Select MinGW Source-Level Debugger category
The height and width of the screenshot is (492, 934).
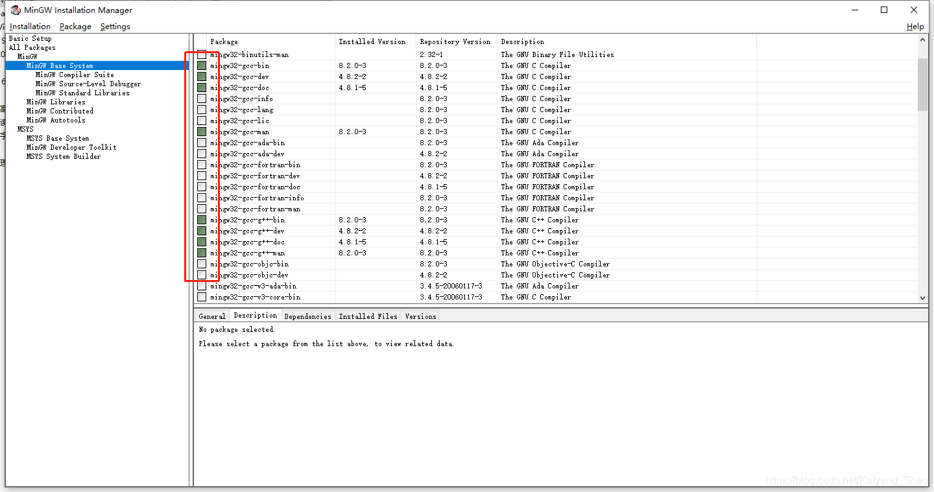click(x=88, y=84)
